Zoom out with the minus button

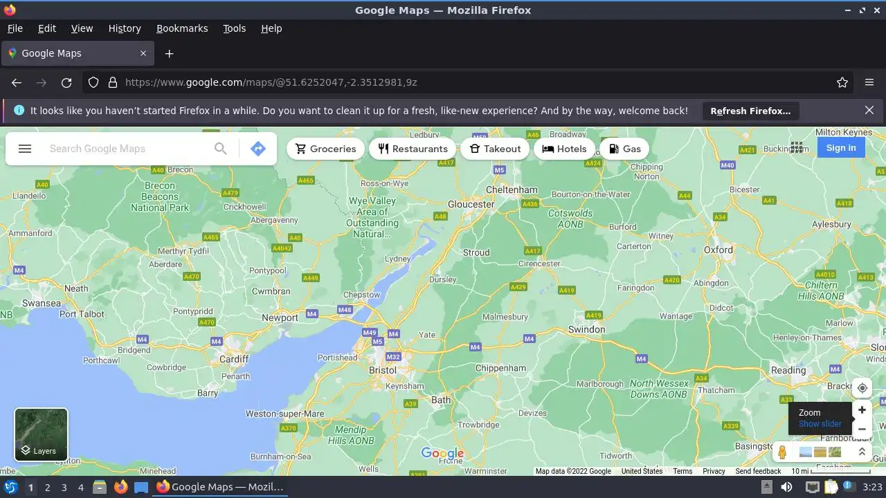862,429
